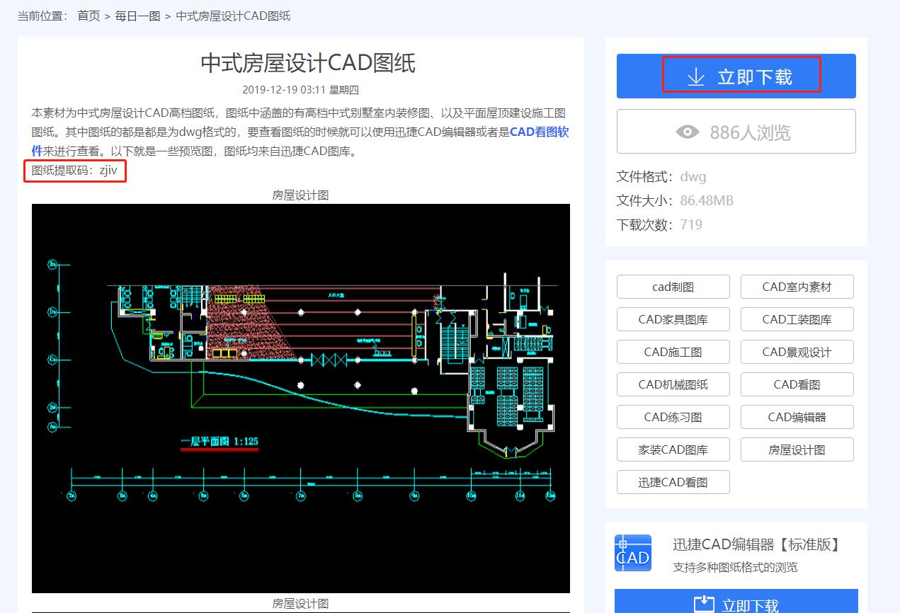Select the CAD看图 category tag

[x=797, y=384]
